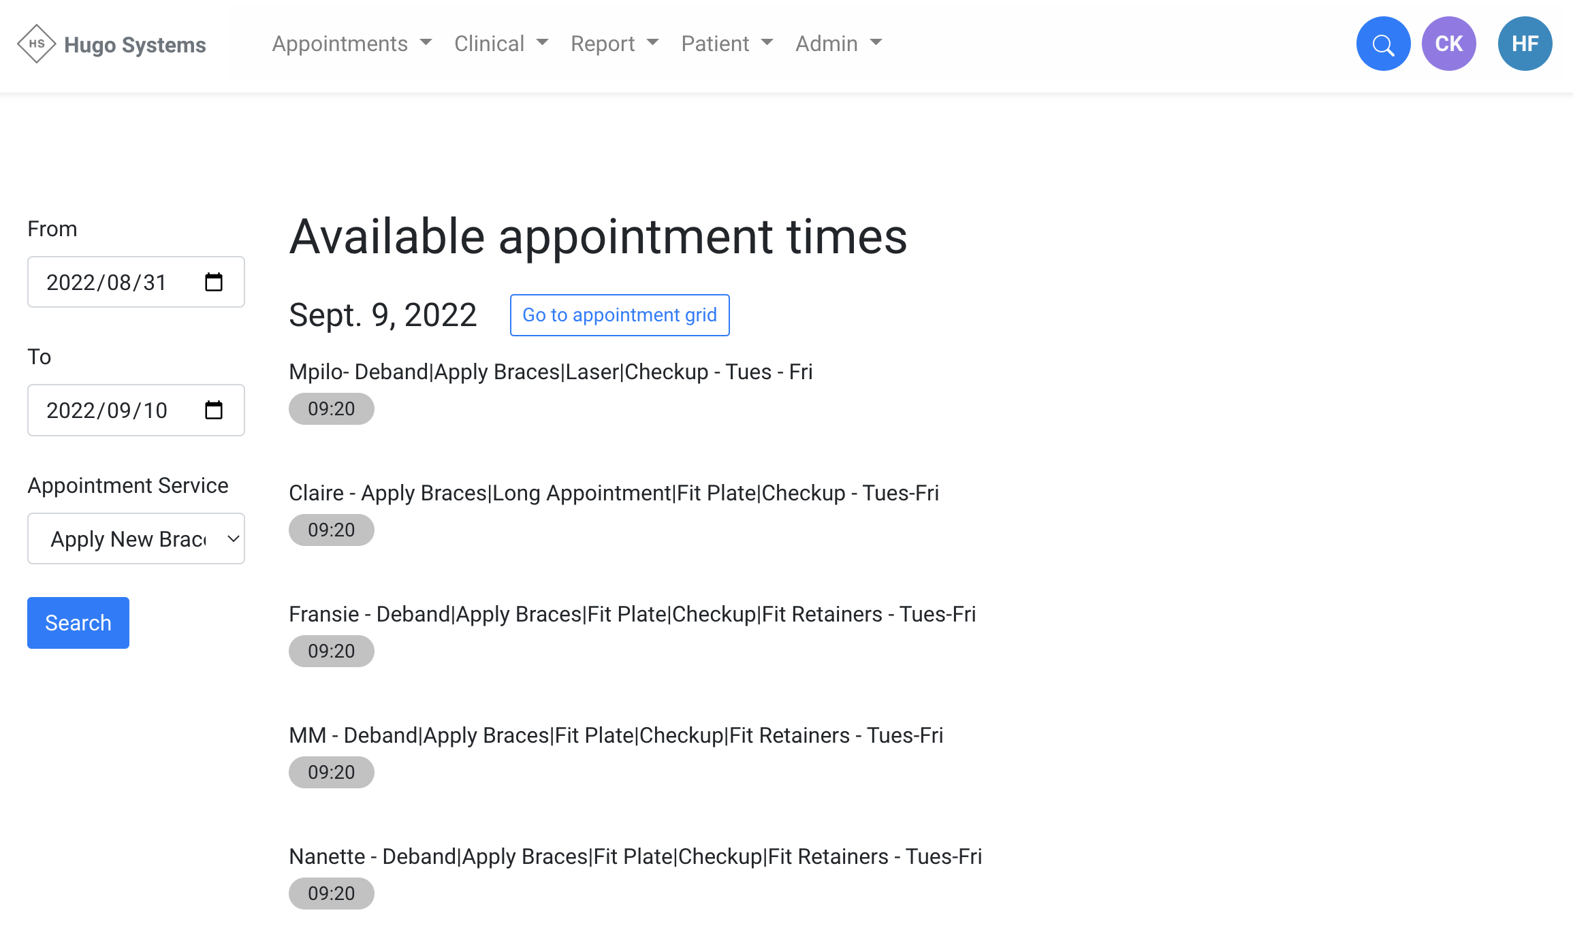1573x949 pixels.
Task: Click Go to appointment grid
Action: (620, 315)
